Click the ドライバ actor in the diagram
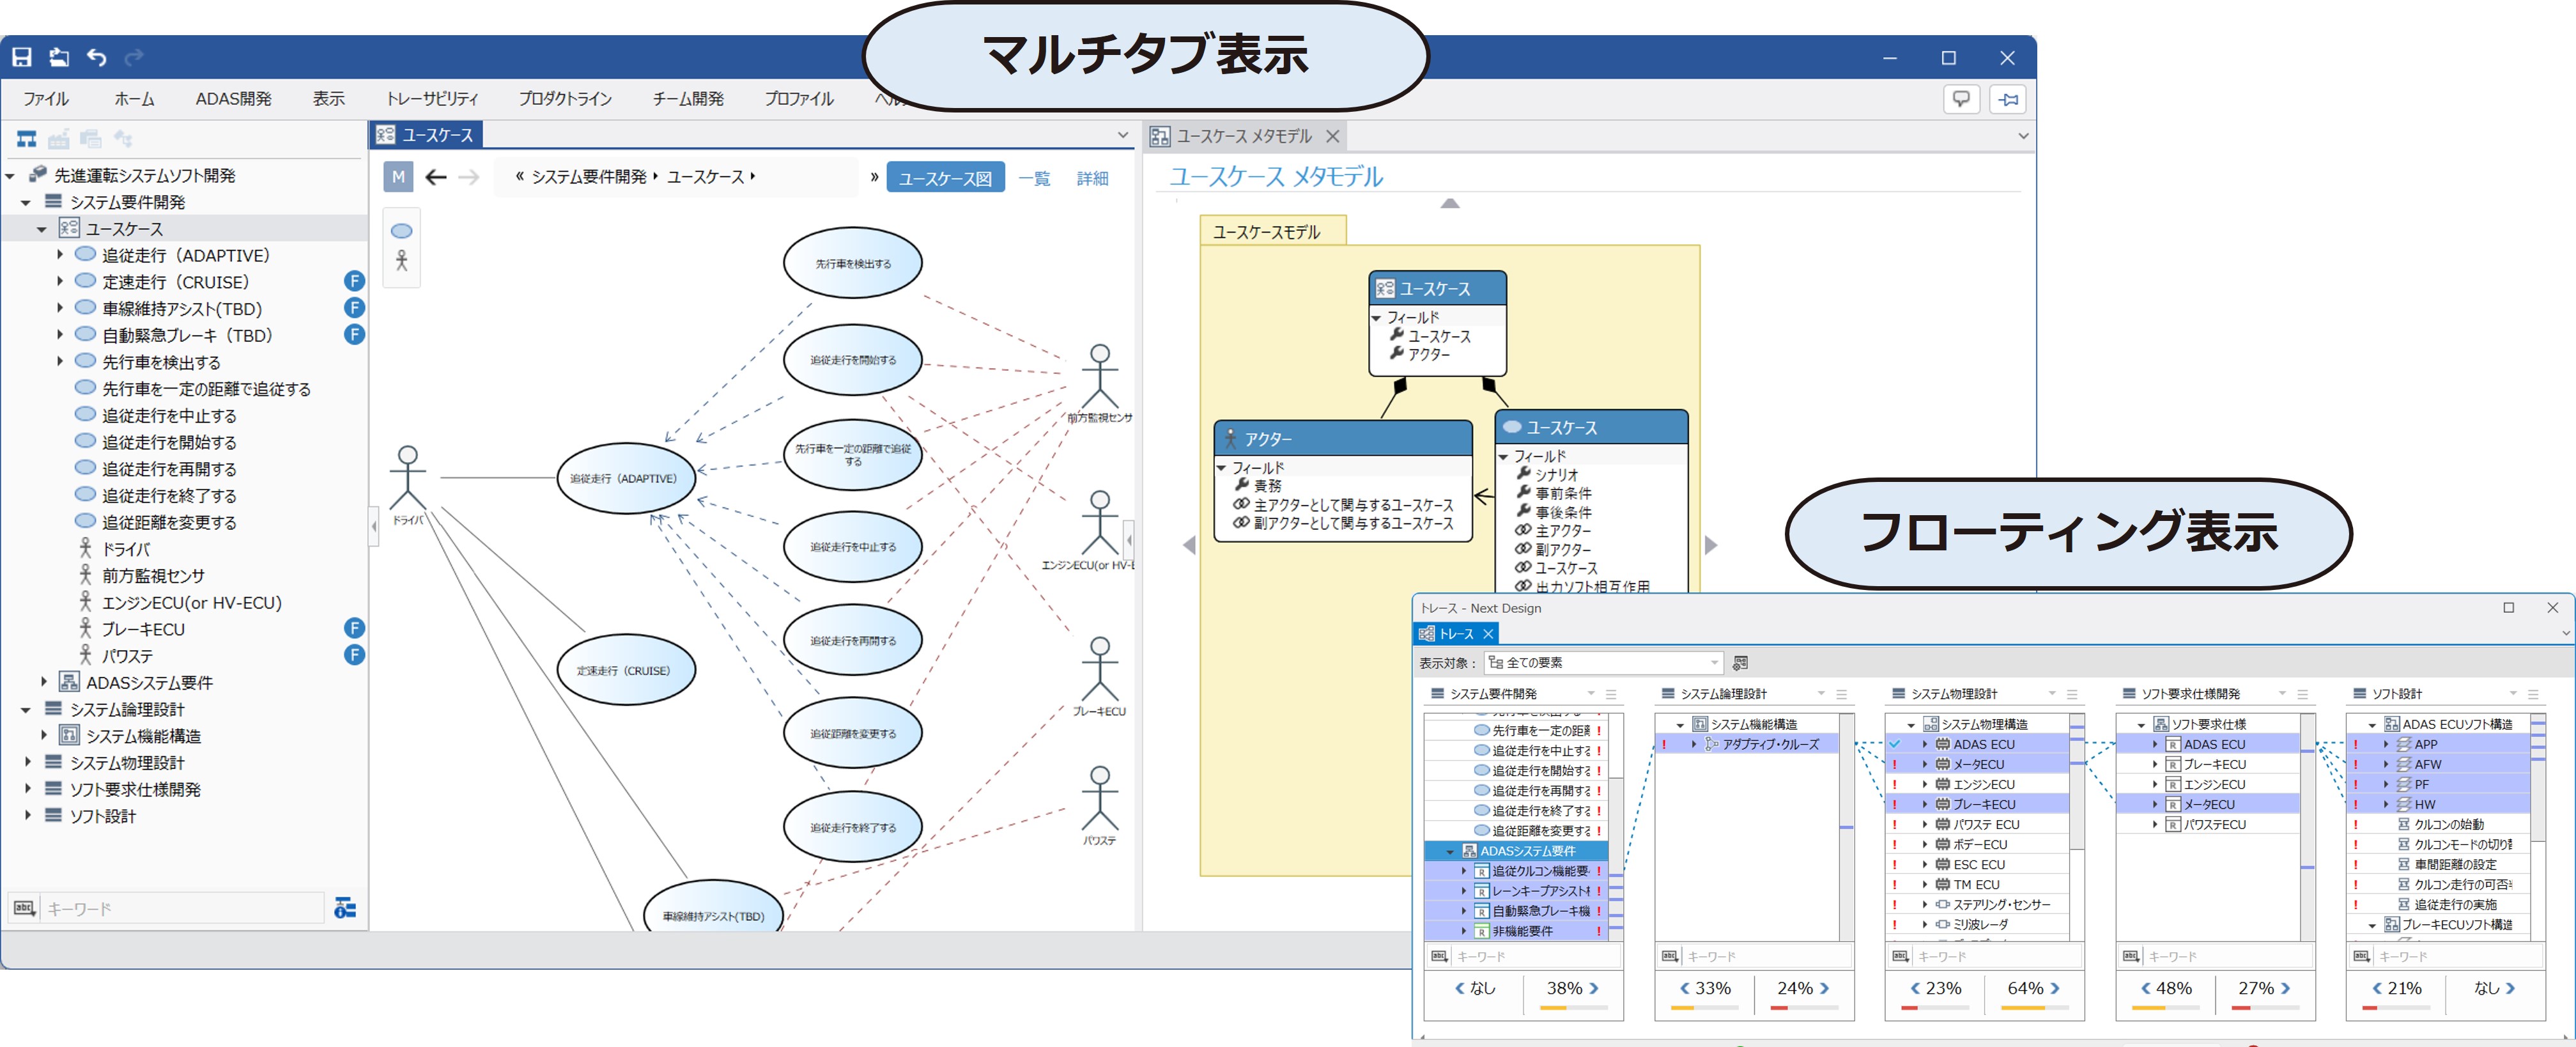 pos(407,485)
